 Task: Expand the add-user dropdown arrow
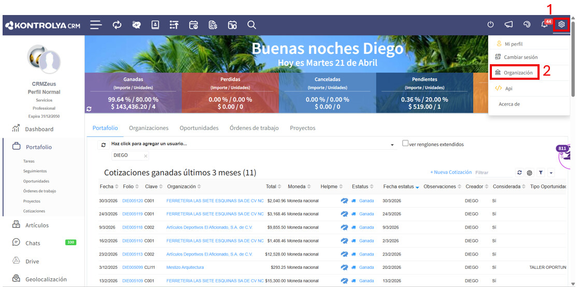tap(392, 145)
